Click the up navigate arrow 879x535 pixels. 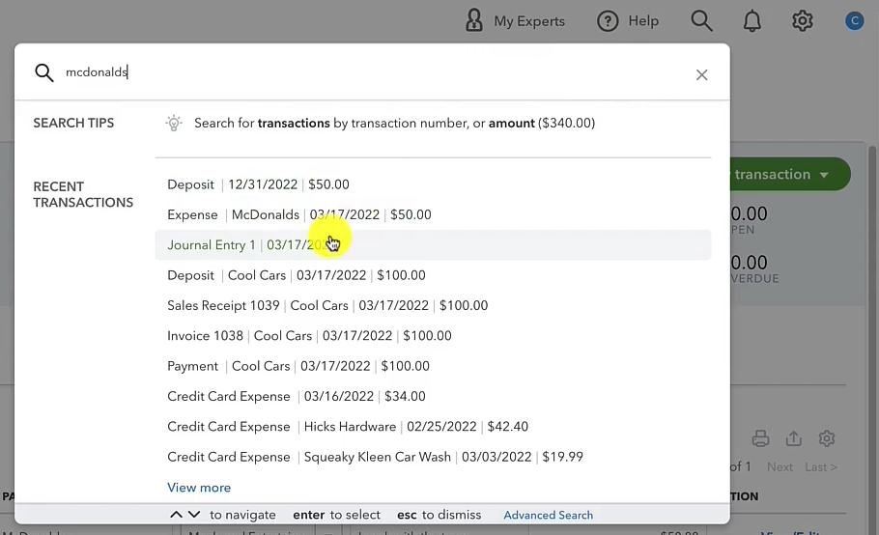[x=176, y=515]
